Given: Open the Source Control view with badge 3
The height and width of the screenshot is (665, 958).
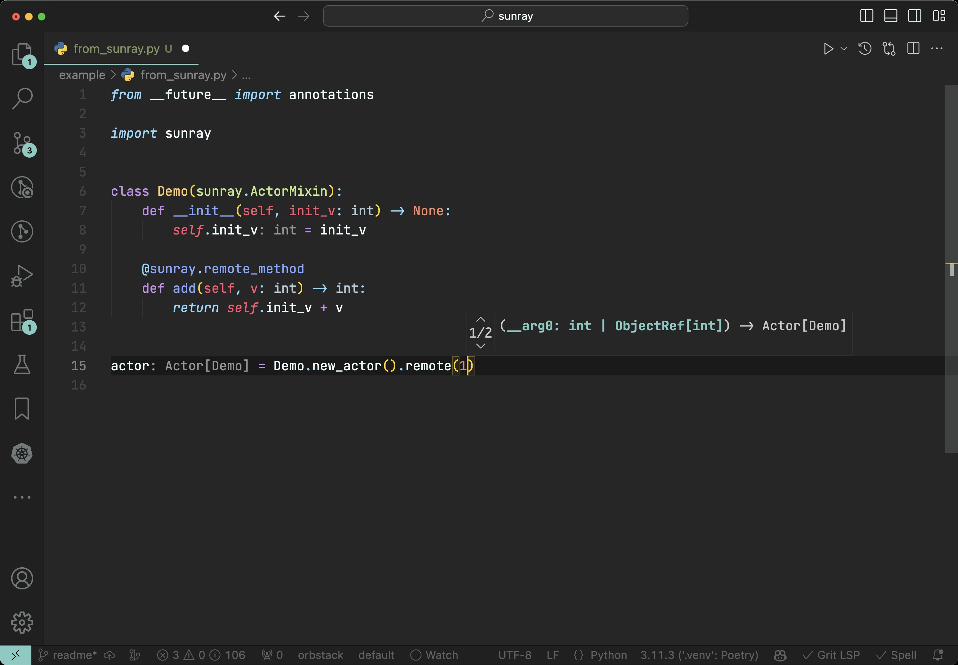Looking at the screenshot, I should tap(22, 143).
